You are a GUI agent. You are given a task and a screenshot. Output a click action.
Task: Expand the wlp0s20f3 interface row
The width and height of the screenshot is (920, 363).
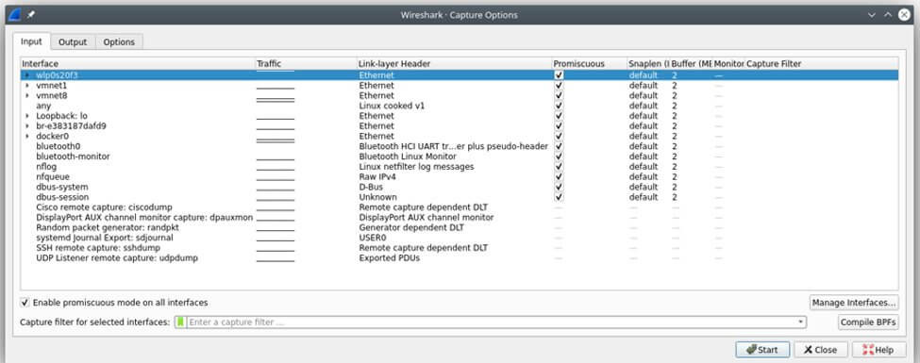tap(27, 75)
